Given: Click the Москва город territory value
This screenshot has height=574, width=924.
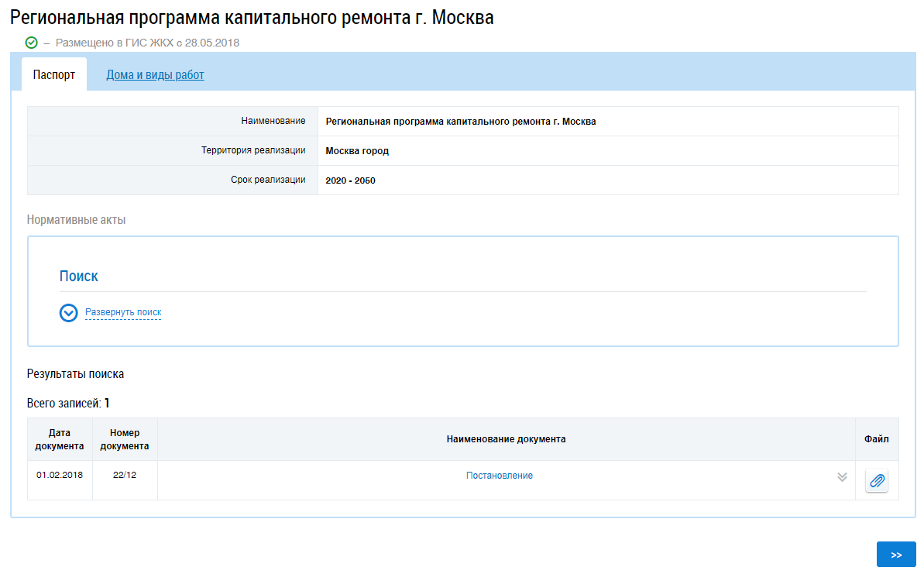Looking at the screenshot, I should click(x=357, y=151).
